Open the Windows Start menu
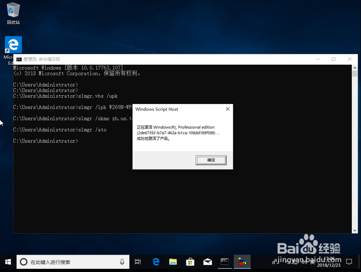361x272 pixels. 8,262
